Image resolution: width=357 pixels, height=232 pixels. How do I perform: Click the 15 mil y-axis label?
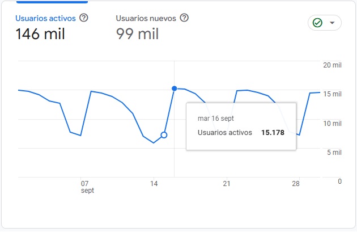click(332, 94)
